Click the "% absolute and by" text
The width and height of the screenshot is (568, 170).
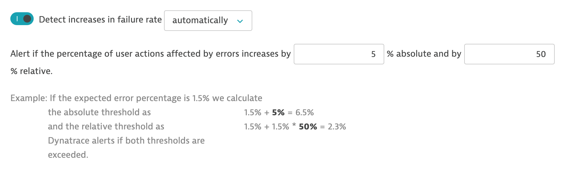coord(424,54)
